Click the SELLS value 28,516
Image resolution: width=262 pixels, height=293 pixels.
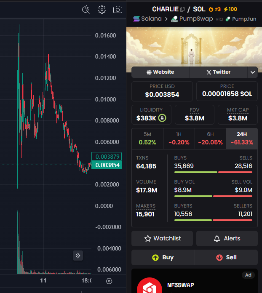[243, 166]
